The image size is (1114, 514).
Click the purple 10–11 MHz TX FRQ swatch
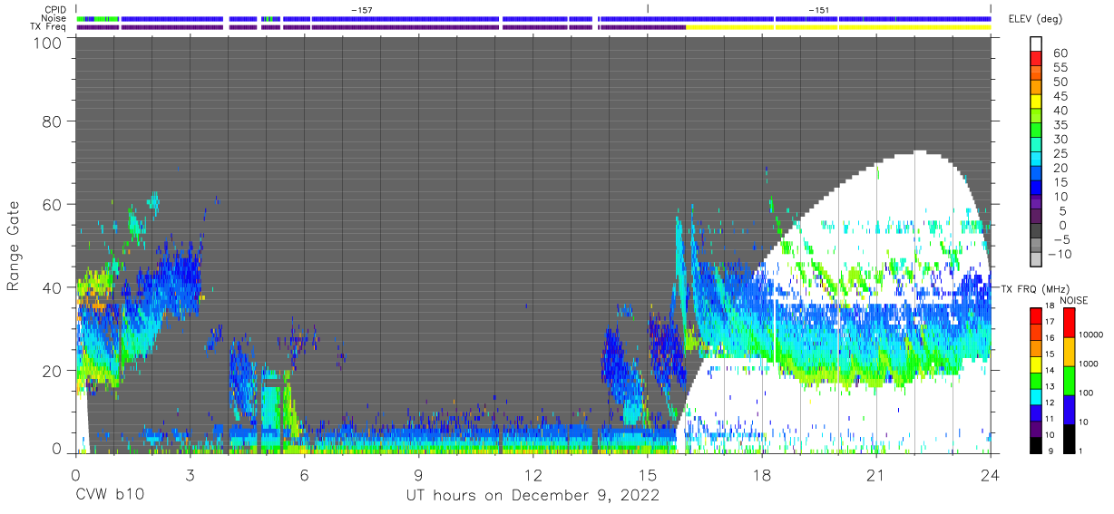coord(1036,429)
